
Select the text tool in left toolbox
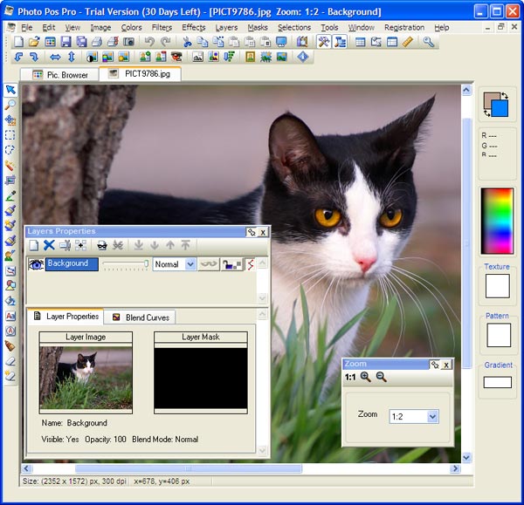(10, 316)
